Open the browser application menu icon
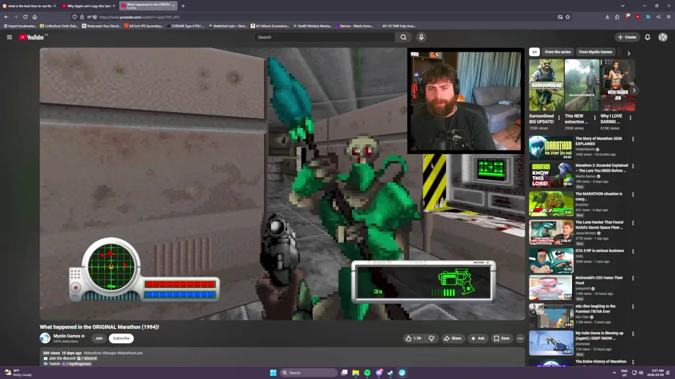Image resolution: width=675 pixels, height=379 pixels. click(x=669, y=17)
